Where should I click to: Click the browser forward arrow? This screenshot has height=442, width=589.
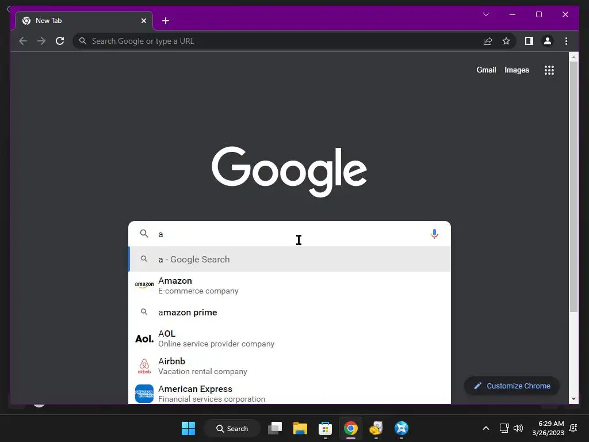pos(41,41)
